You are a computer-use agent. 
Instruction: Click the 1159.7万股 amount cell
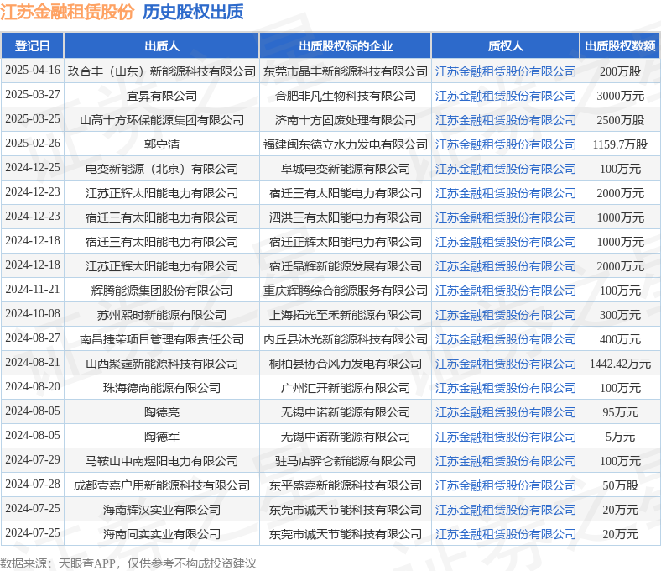620,144
